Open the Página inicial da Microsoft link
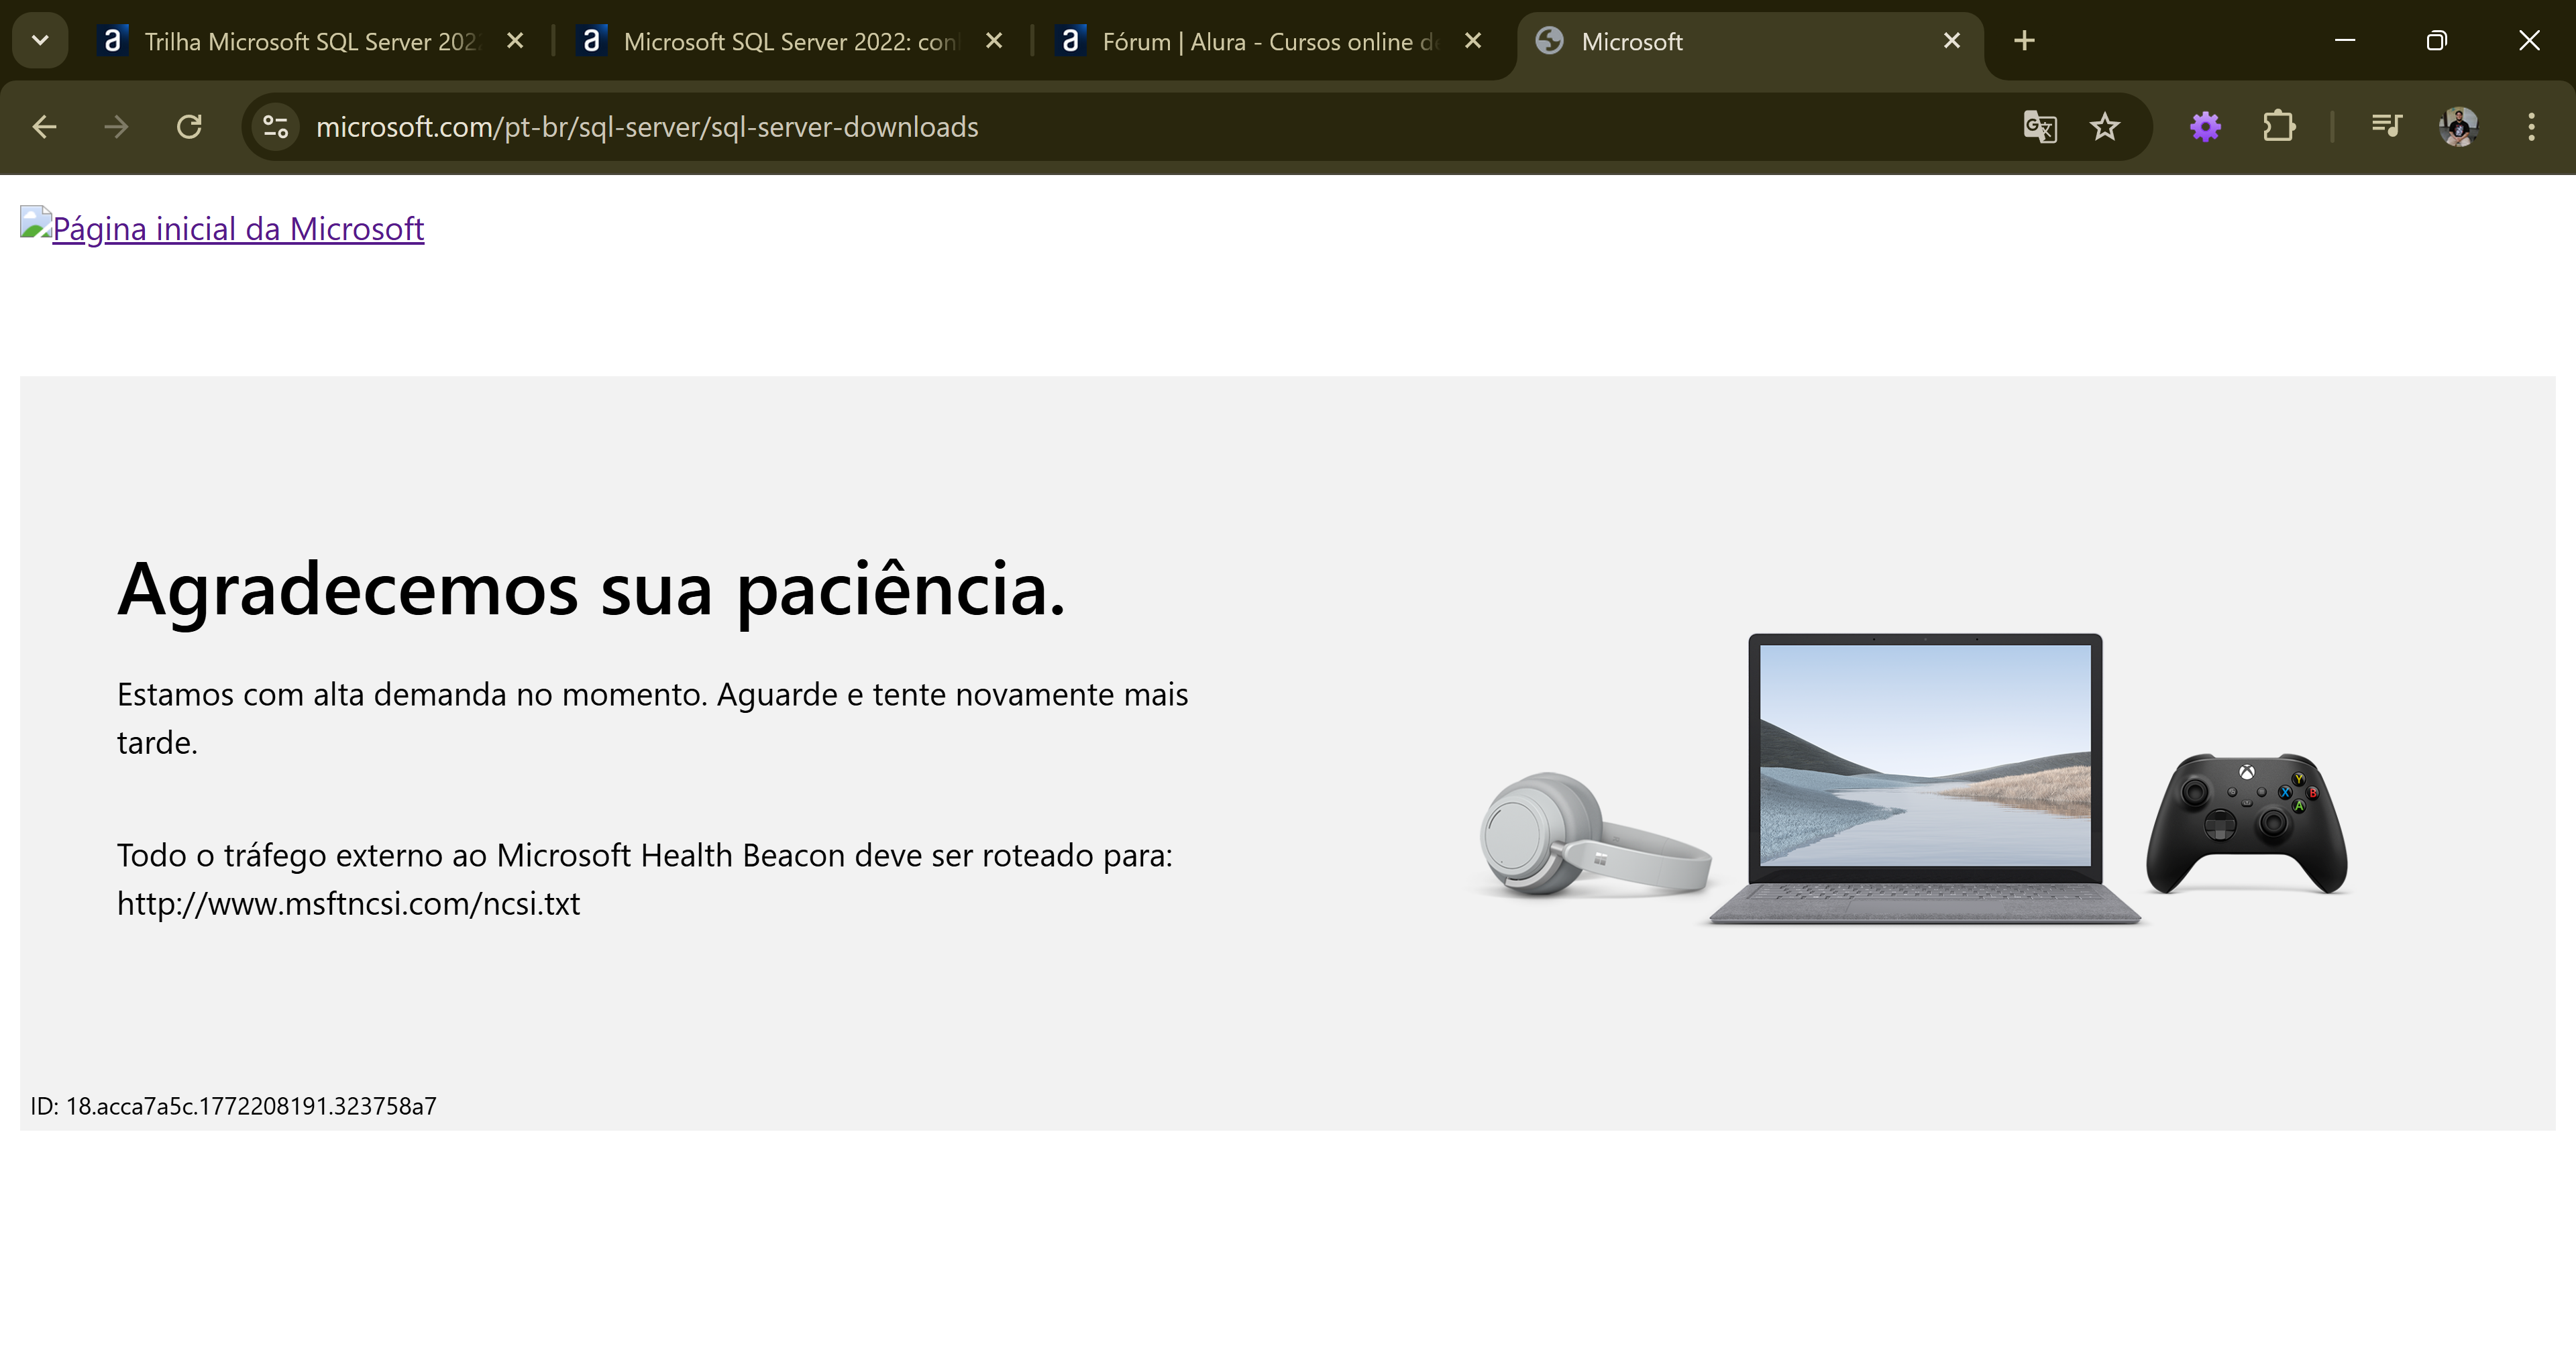 (222, 228)
